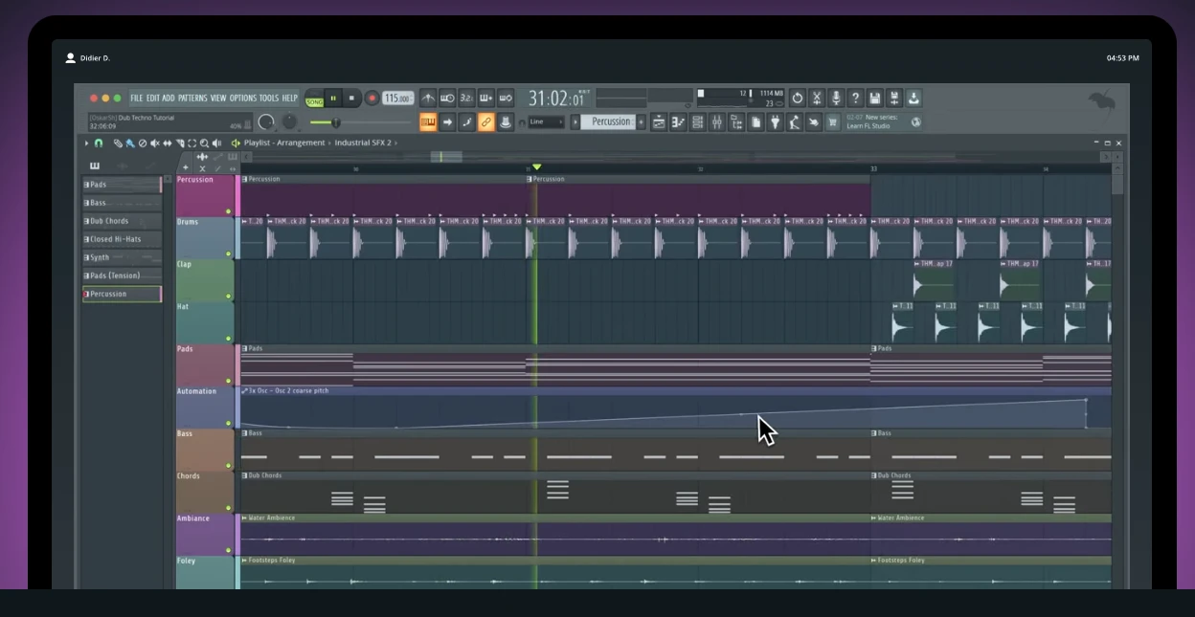Click the question mark help icon
1195x617 pixels.
coord(855,98)
